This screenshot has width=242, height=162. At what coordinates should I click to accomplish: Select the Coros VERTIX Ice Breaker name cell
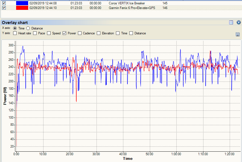pos(127,3)
